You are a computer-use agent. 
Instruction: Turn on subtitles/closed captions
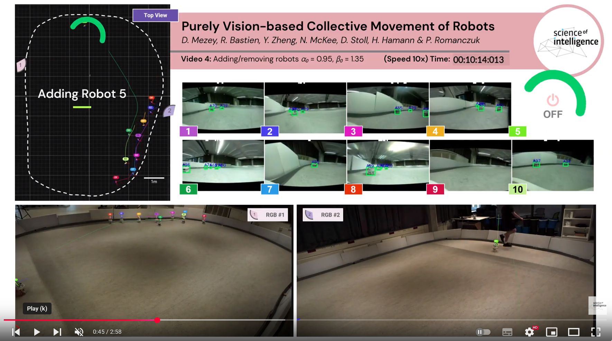(x=507, y=332)
